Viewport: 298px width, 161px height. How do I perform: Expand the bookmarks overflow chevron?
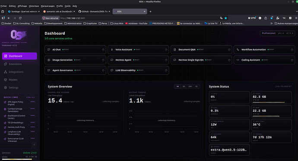271,23
